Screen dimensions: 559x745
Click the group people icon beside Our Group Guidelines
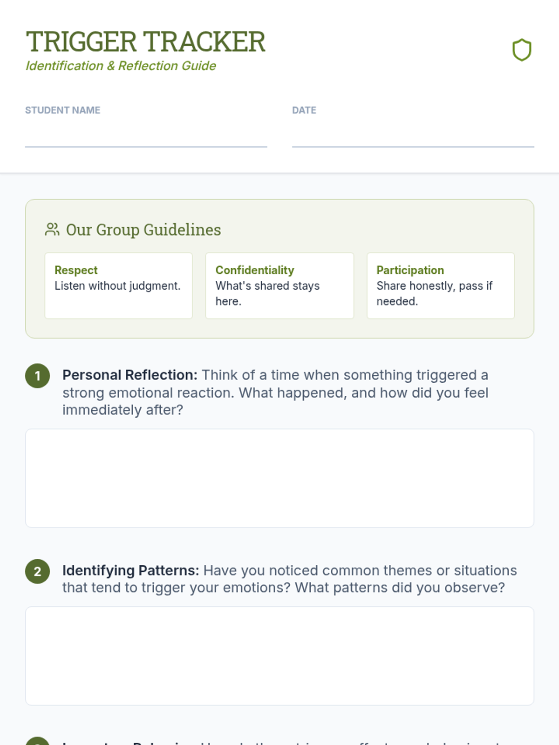pyautogui.click(x=52, y=230)
